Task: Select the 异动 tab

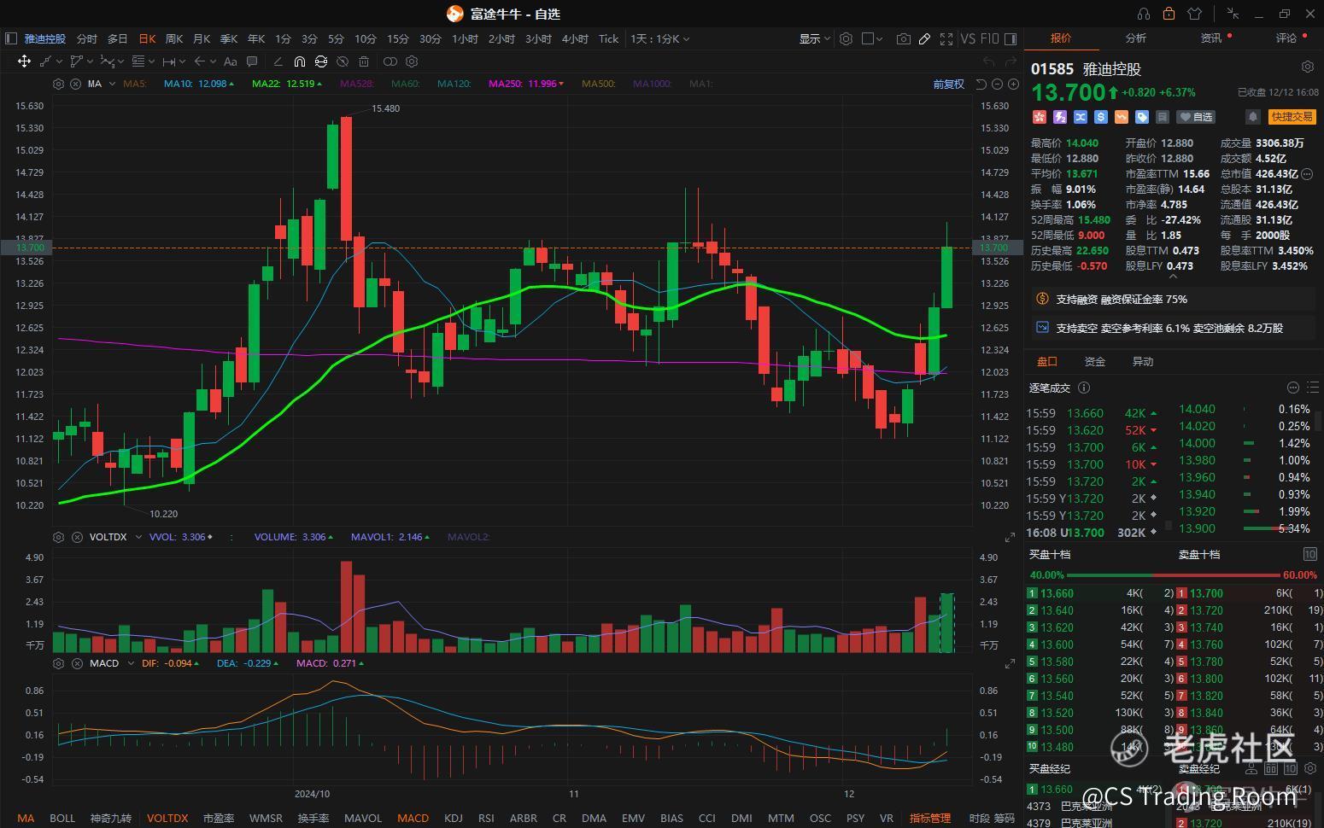Action: (1142, 361)
